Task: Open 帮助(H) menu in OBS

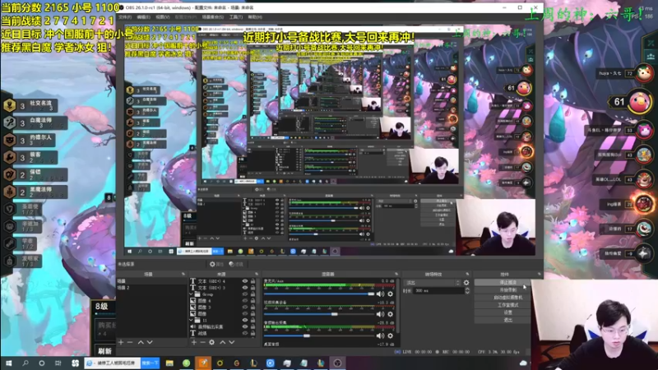Action: 255,17
